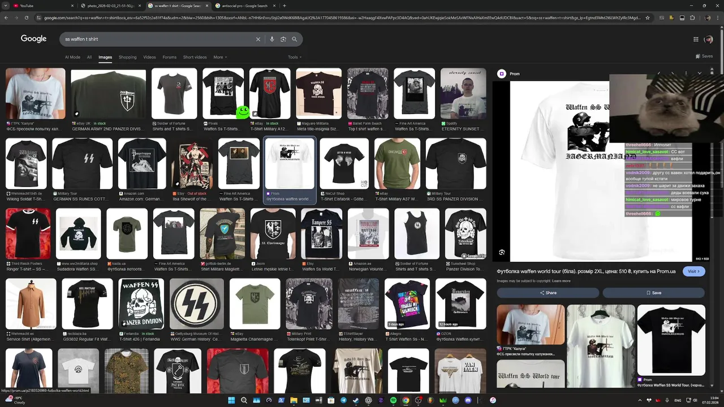Click the Save button in the preview
Image resolution: width=724 pixels, height=407 pixels.
tap(653, 293)
